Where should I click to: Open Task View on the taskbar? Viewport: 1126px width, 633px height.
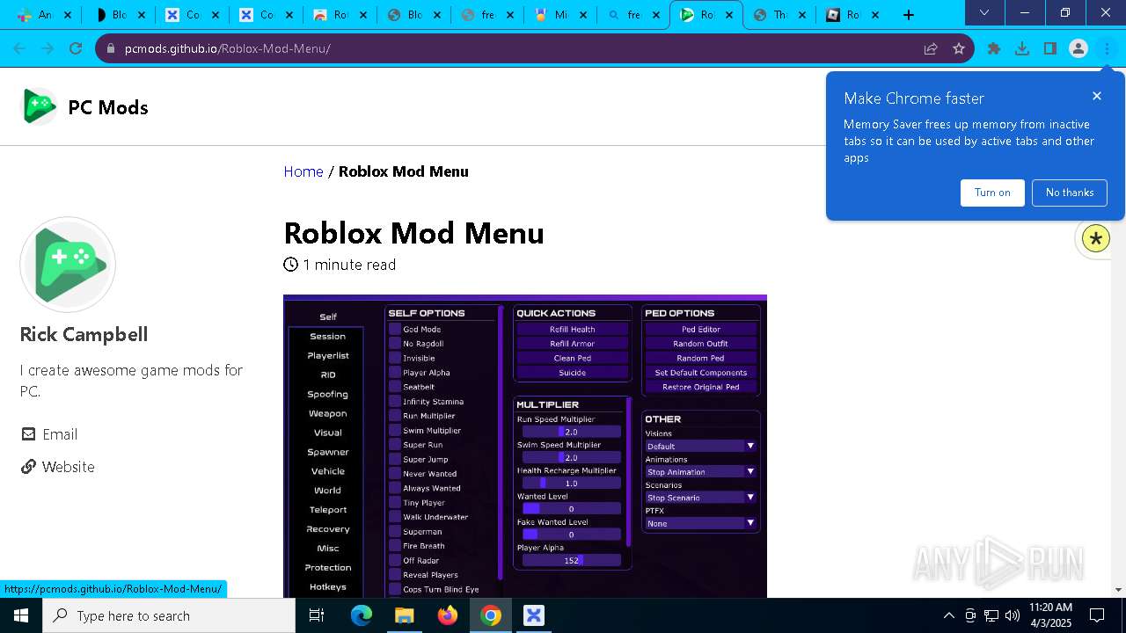[x=317, y=615]
